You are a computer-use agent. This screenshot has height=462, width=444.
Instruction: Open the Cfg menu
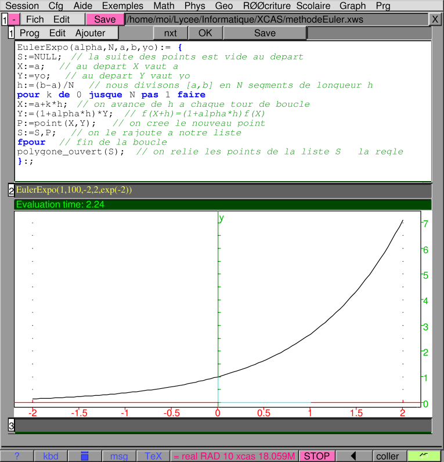pyautogui.click(x=56, y=6)
